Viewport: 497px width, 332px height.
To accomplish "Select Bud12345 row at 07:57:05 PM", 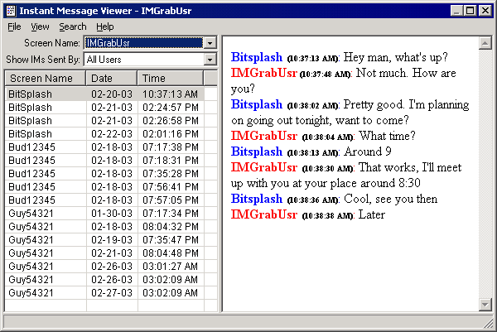I will click(104, 200).
